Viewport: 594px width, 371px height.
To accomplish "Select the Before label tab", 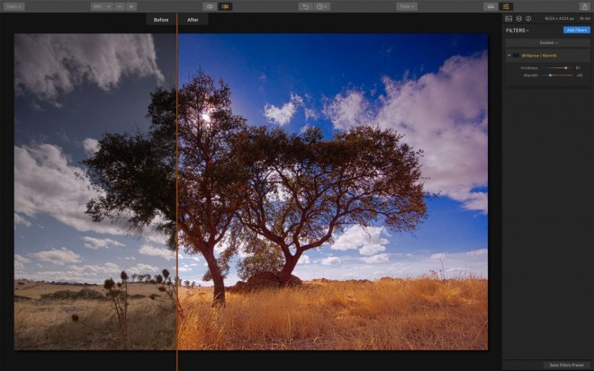I will pos(161,20).
